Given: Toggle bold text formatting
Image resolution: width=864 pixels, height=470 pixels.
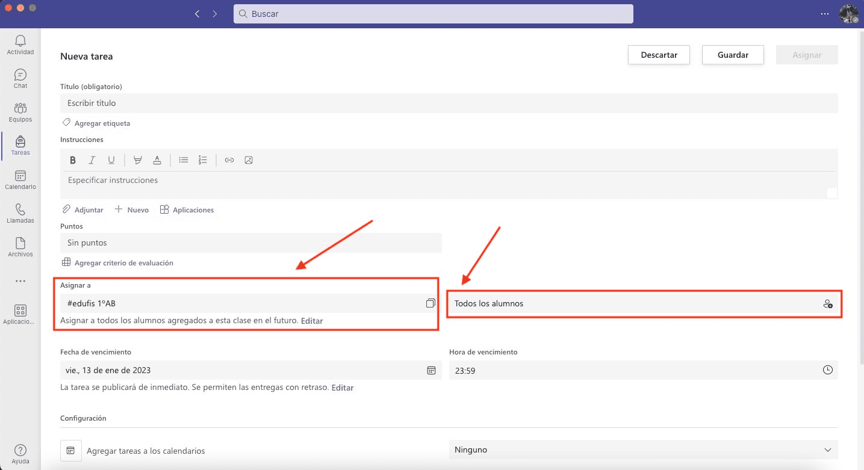Looking at the screenshot, I should click(x=73, y=160).
